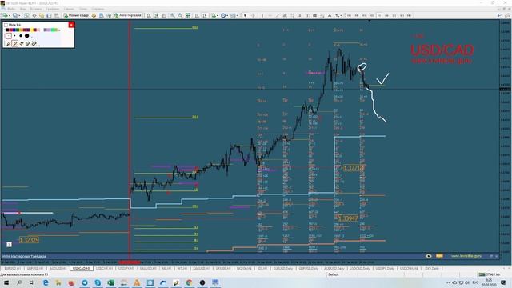Viewport: 512px width, 288px height.
Task: Select the crosshair tool
Action: click(x=253, y=15)
